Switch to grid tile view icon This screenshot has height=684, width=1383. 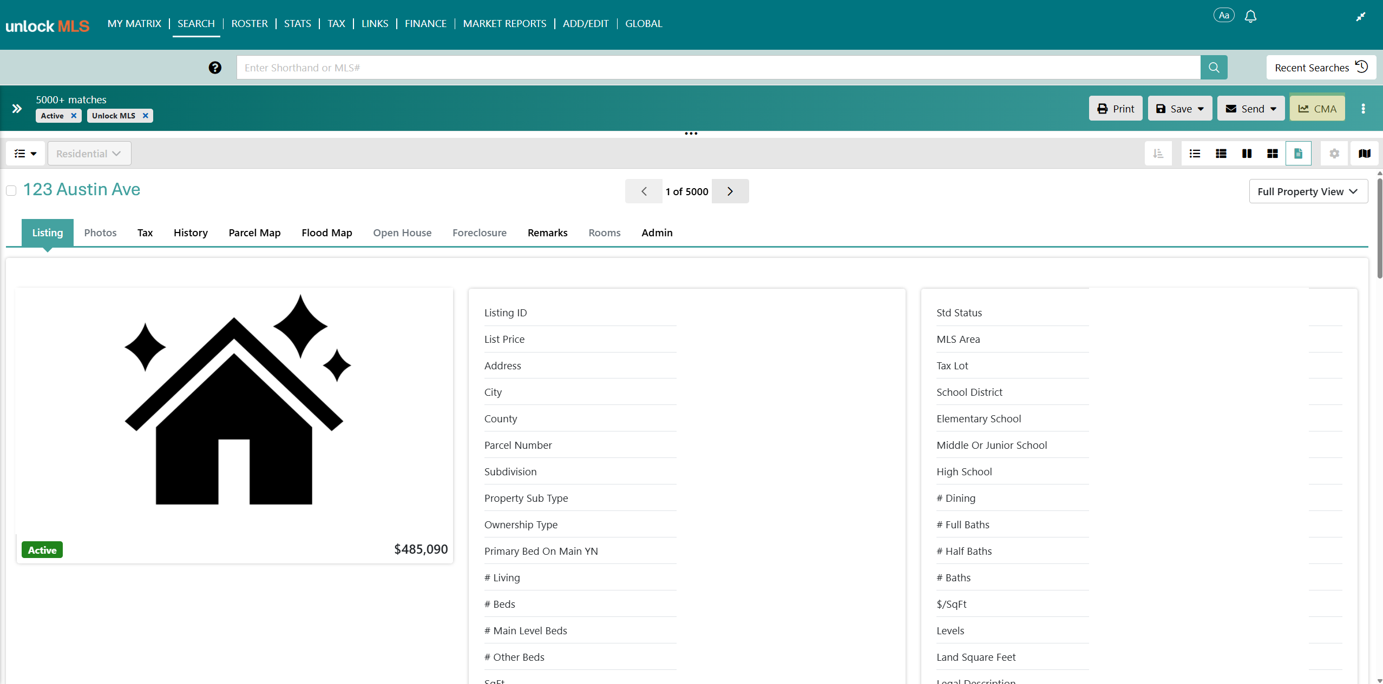[1273, 154]
